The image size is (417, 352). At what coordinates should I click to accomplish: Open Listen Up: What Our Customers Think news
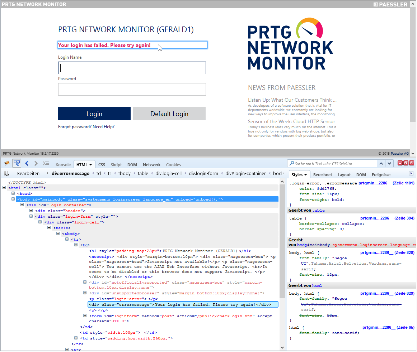click(292, 100)
